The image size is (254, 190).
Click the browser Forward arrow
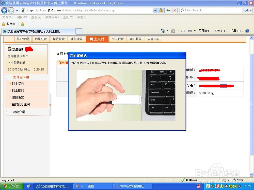pyautogui.click(x=11, y=10)
